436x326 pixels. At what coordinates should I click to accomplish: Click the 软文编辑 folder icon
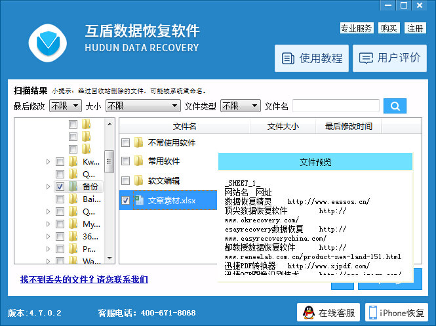[x=138, y=180]
